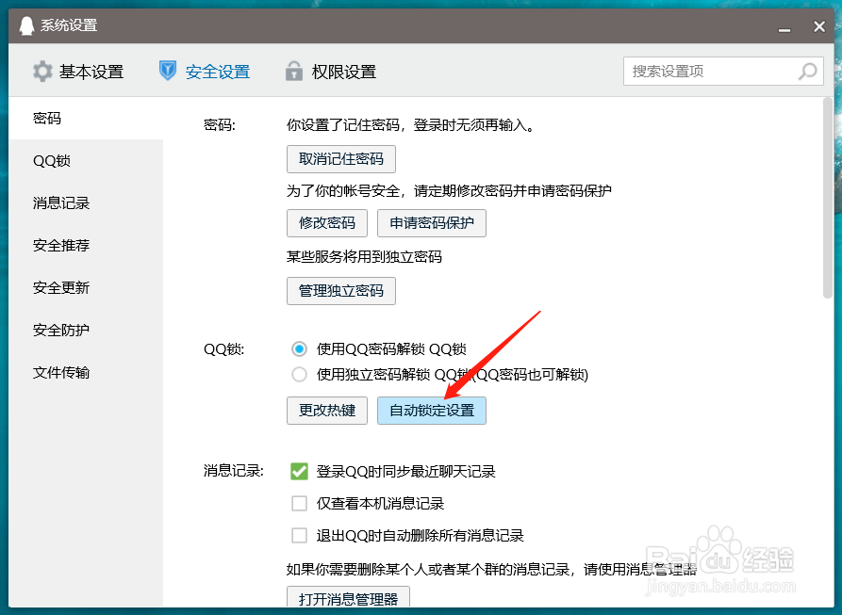Switch to the 安全设置 tab
This screenshot has height=615, width=842.
[205, 72]
